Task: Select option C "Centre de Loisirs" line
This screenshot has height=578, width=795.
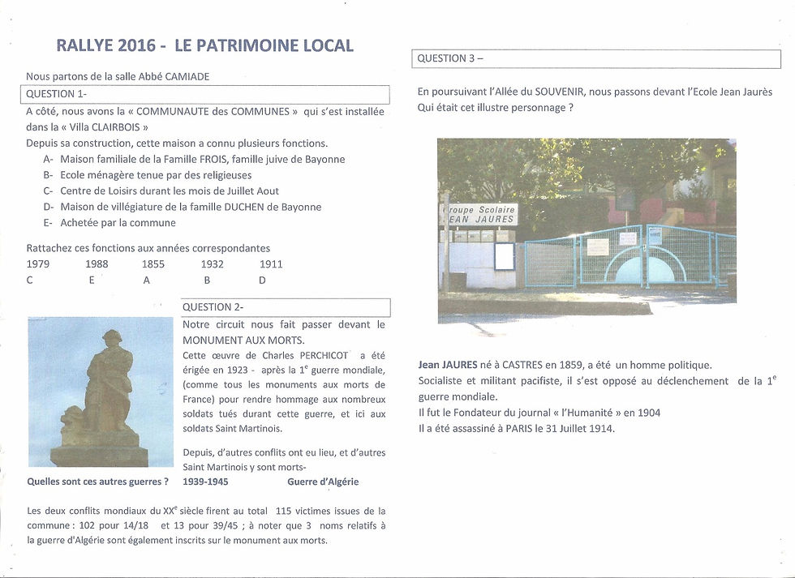Action: 161,191
